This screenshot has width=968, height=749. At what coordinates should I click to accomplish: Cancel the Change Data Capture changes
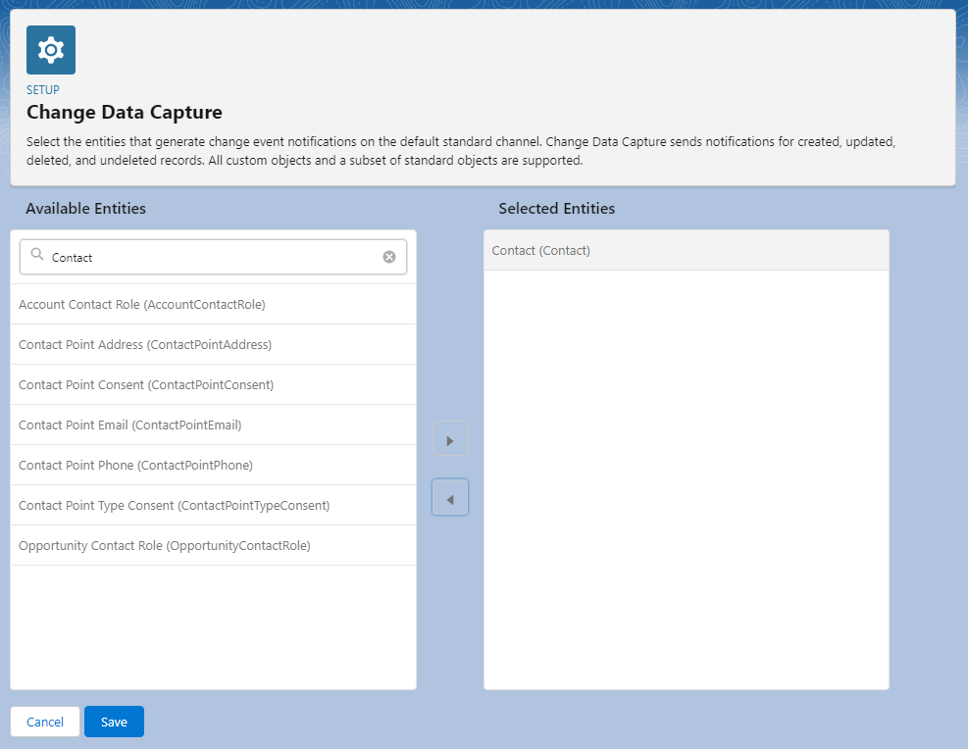pyautogui.click(x=45, y=722)
